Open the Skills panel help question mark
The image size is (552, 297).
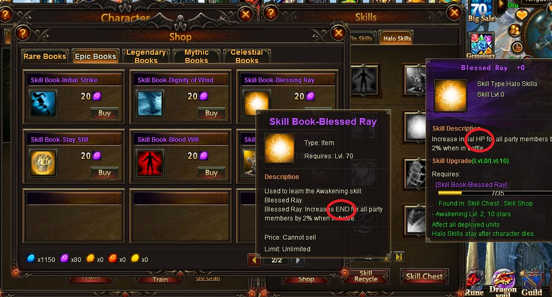click(271, 13)
